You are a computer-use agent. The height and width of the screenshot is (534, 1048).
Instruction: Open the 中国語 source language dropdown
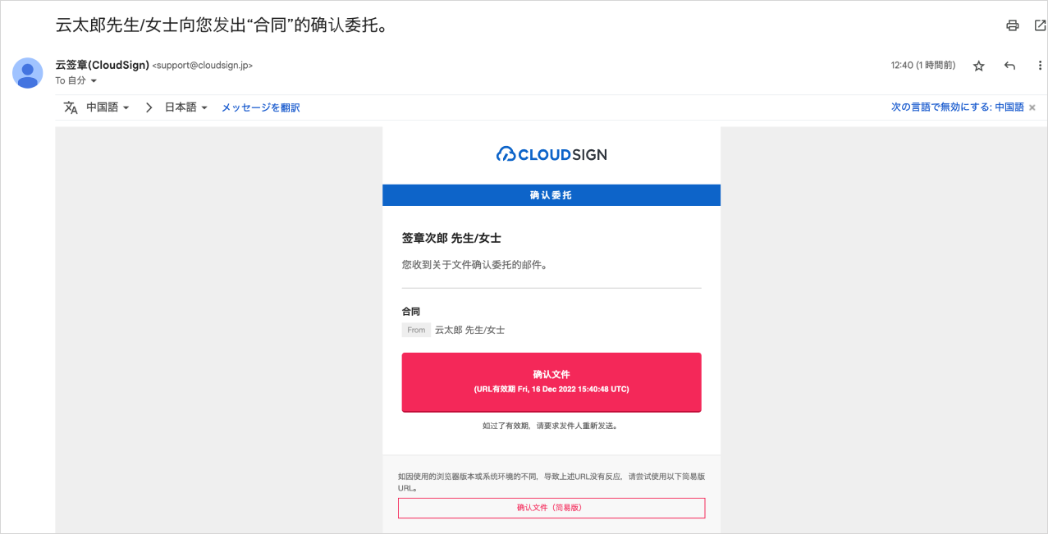point(108,107)
